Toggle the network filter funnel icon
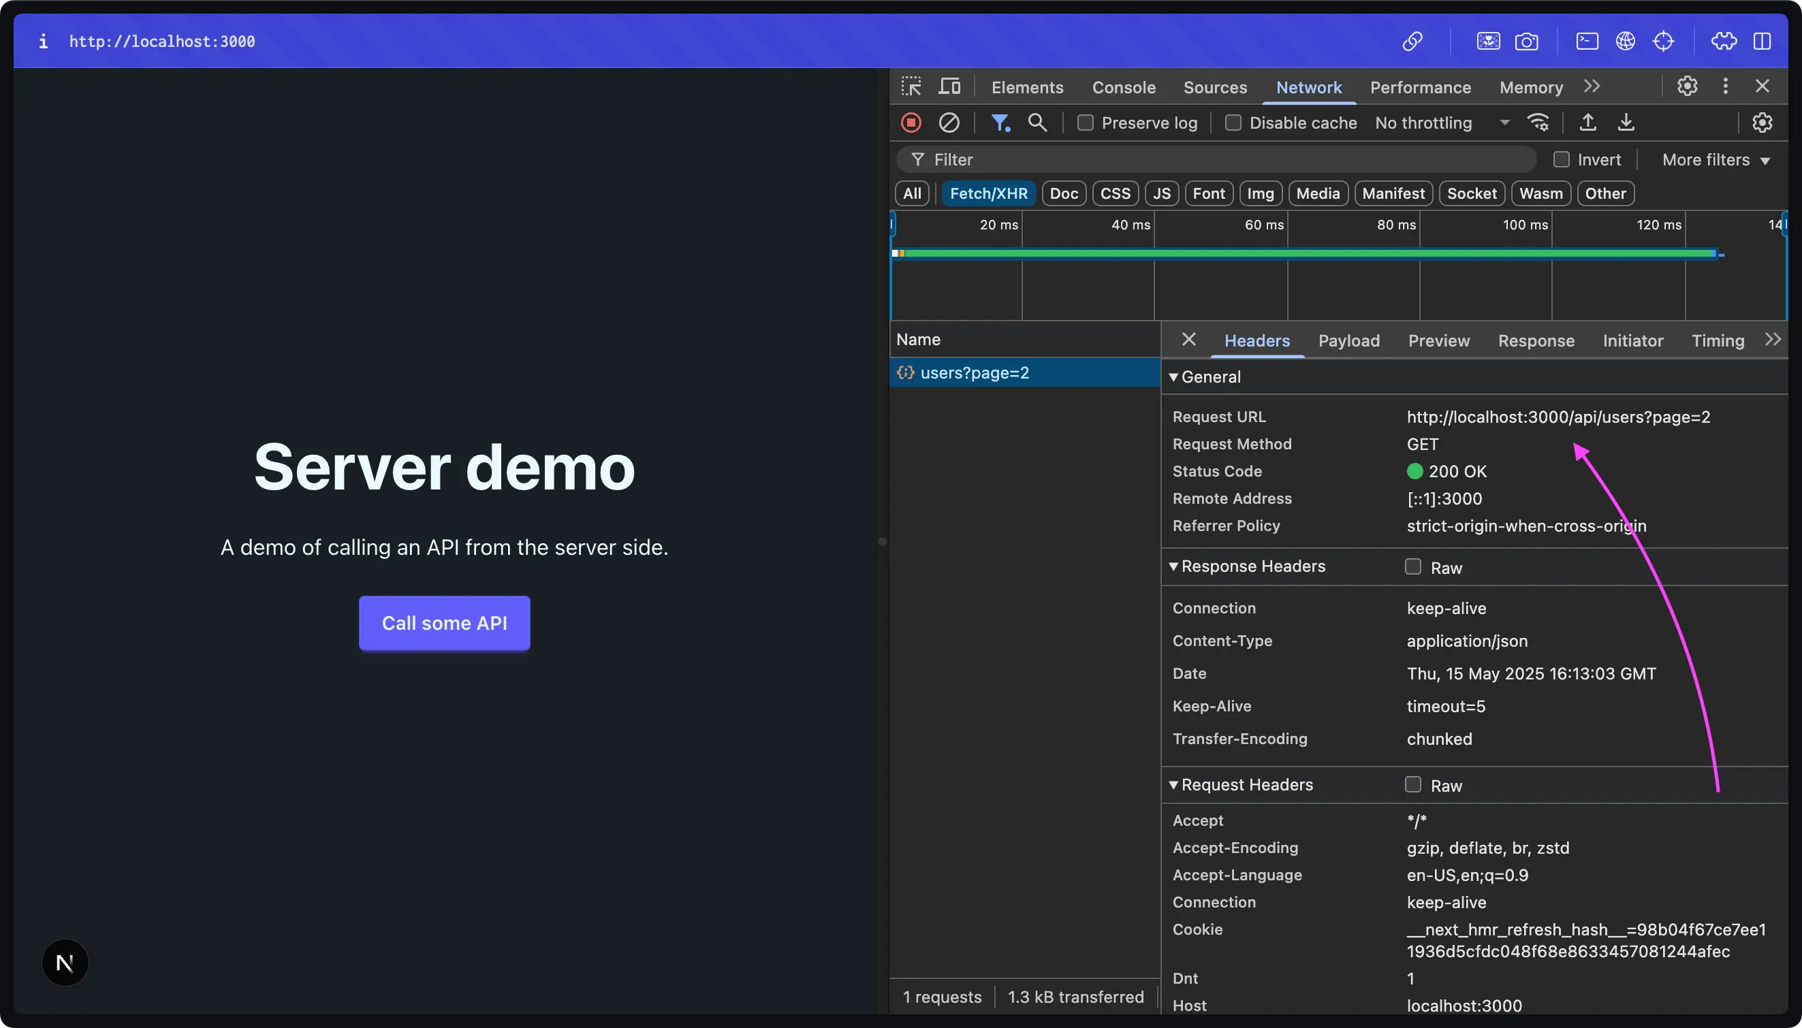This screenshot has width=1802, height=1028. coord(1000,123)
